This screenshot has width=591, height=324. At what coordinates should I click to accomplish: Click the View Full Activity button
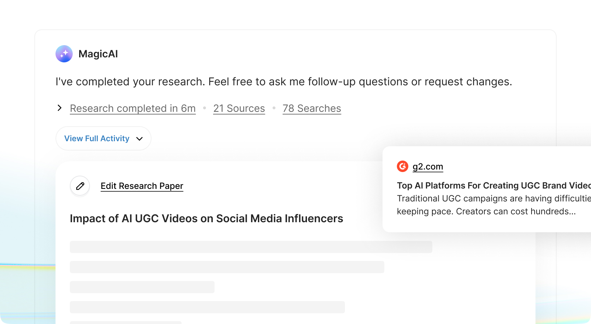[x=97, y=138]
